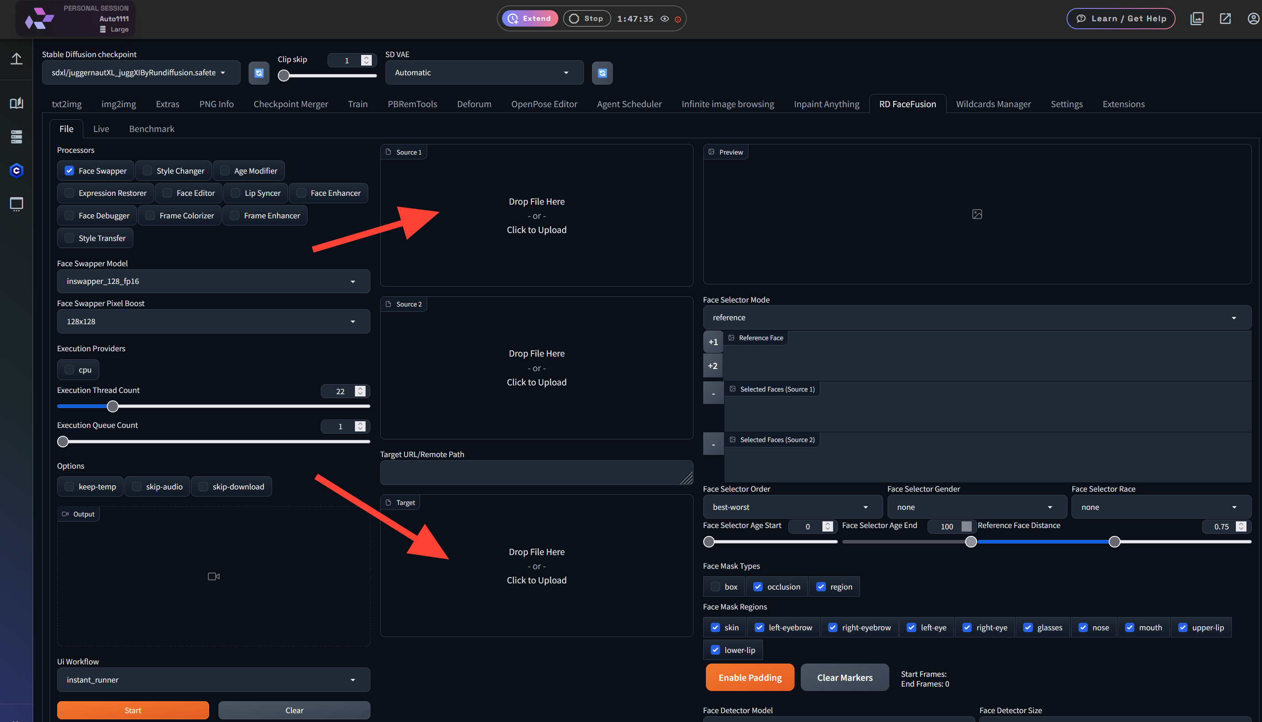Enable the cpu execution provider
This screenshot has height=722, width=1262.
(x=69, y=369)
